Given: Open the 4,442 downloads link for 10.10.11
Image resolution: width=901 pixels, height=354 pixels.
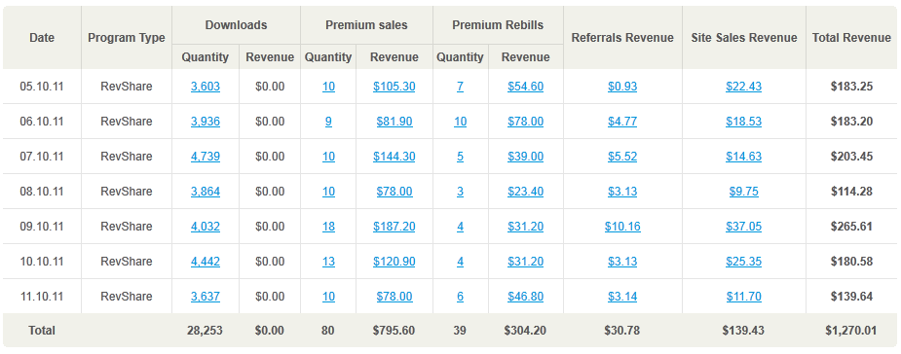Looking at the screenshot, I should 206,262.
